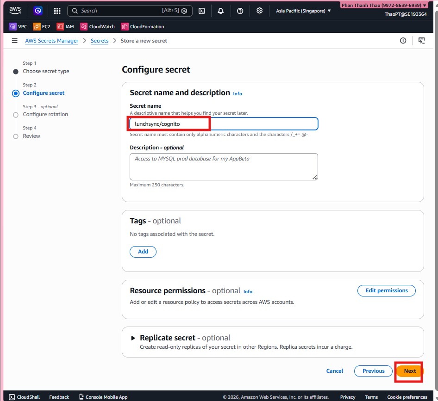Click the orange Next button
The width and height of the screenshot is (438, 401).
click(410, 371)
